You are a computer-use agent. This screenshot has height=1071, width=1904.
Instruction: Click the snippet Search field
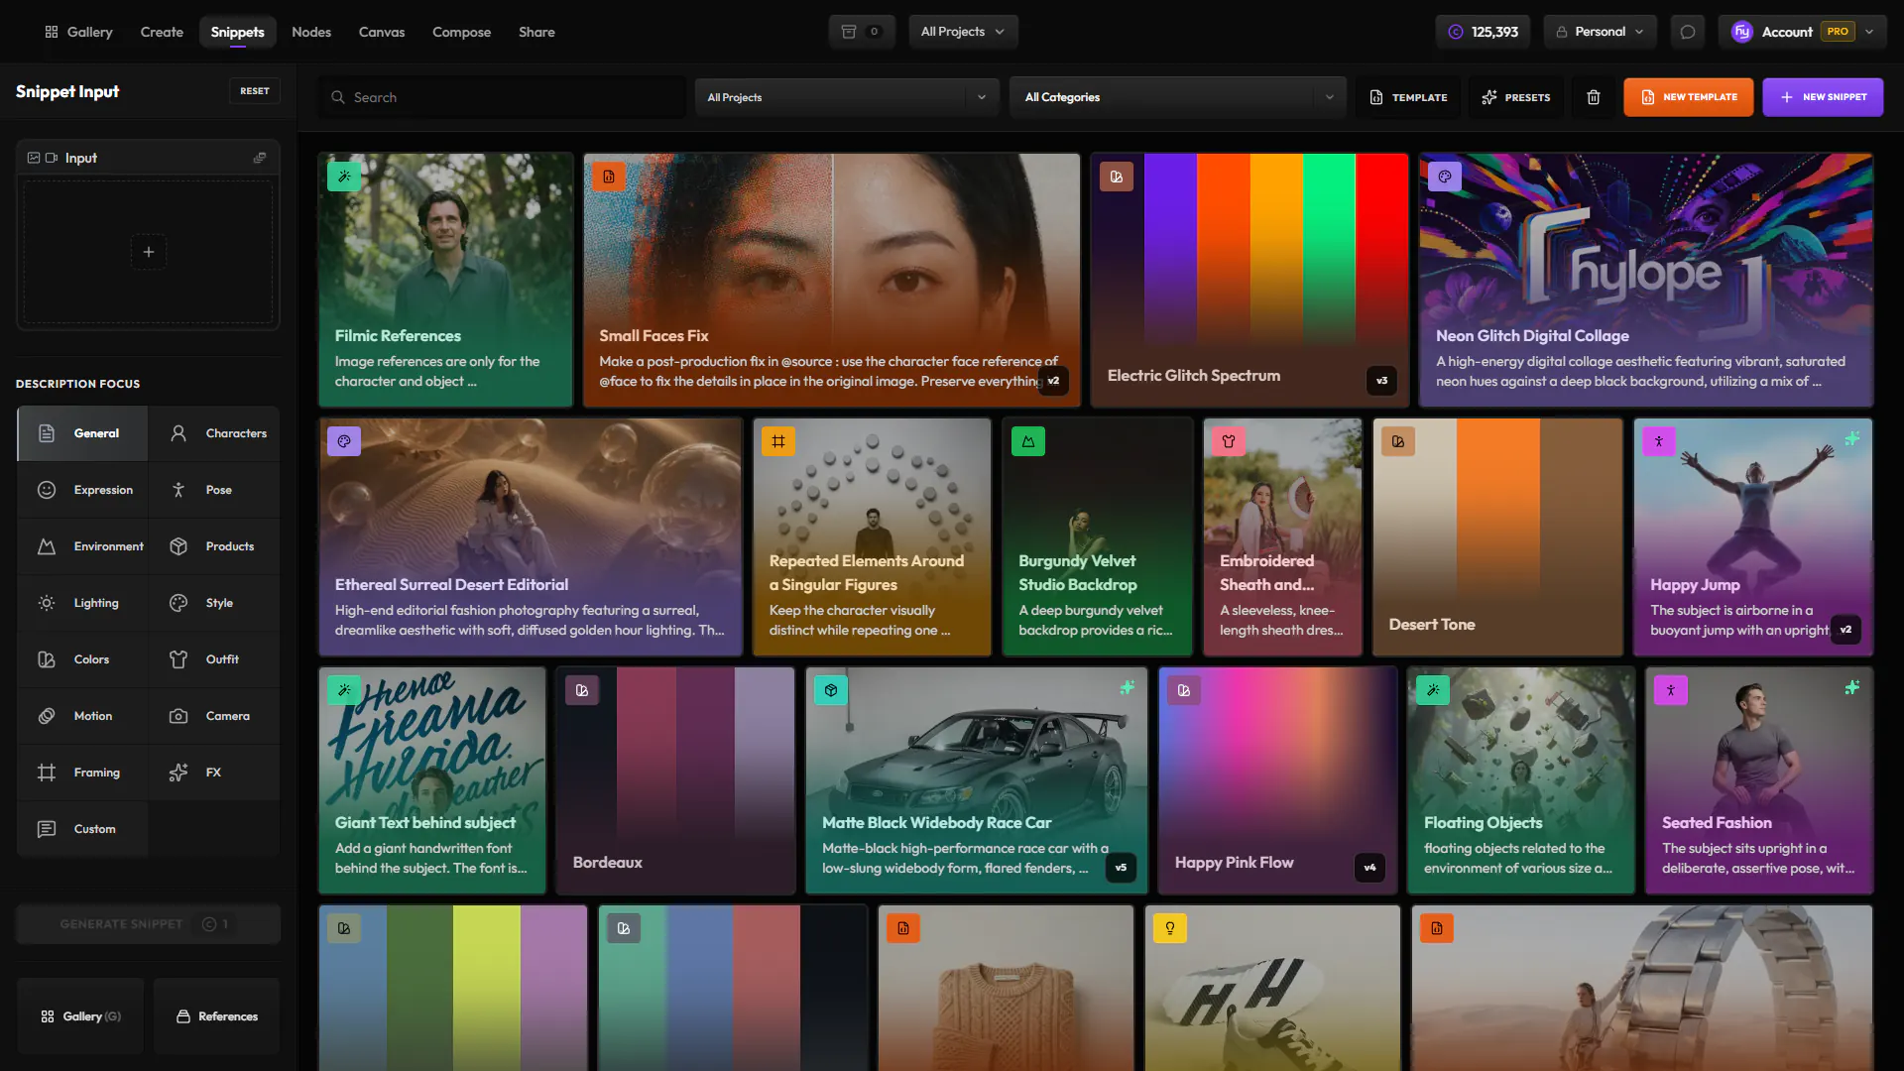click(x=502, y=97)
